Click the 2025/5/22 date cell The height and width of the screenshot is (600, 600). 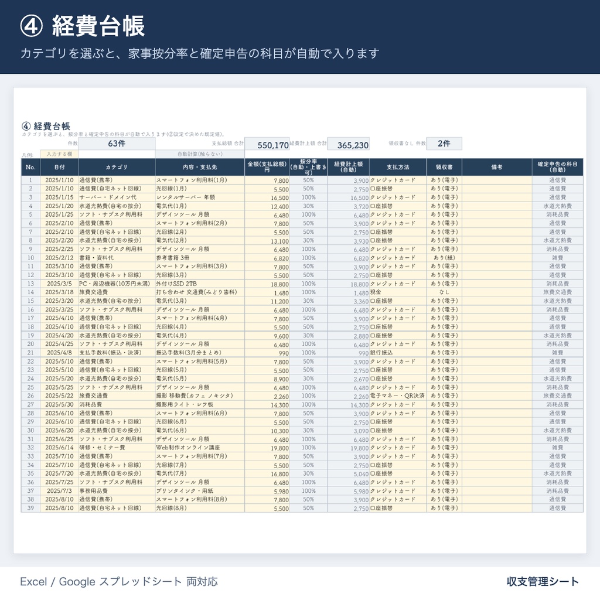[59, 396]
